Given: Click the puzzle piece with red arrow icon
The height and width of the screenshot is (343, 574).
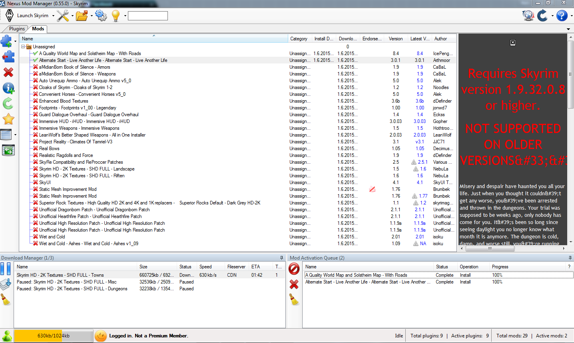Looking at the screenshot, I should 8,57.
